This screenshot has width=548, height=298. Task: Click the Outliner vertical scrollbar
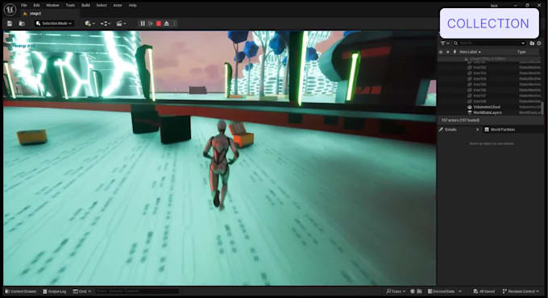(x=542, y=108)
